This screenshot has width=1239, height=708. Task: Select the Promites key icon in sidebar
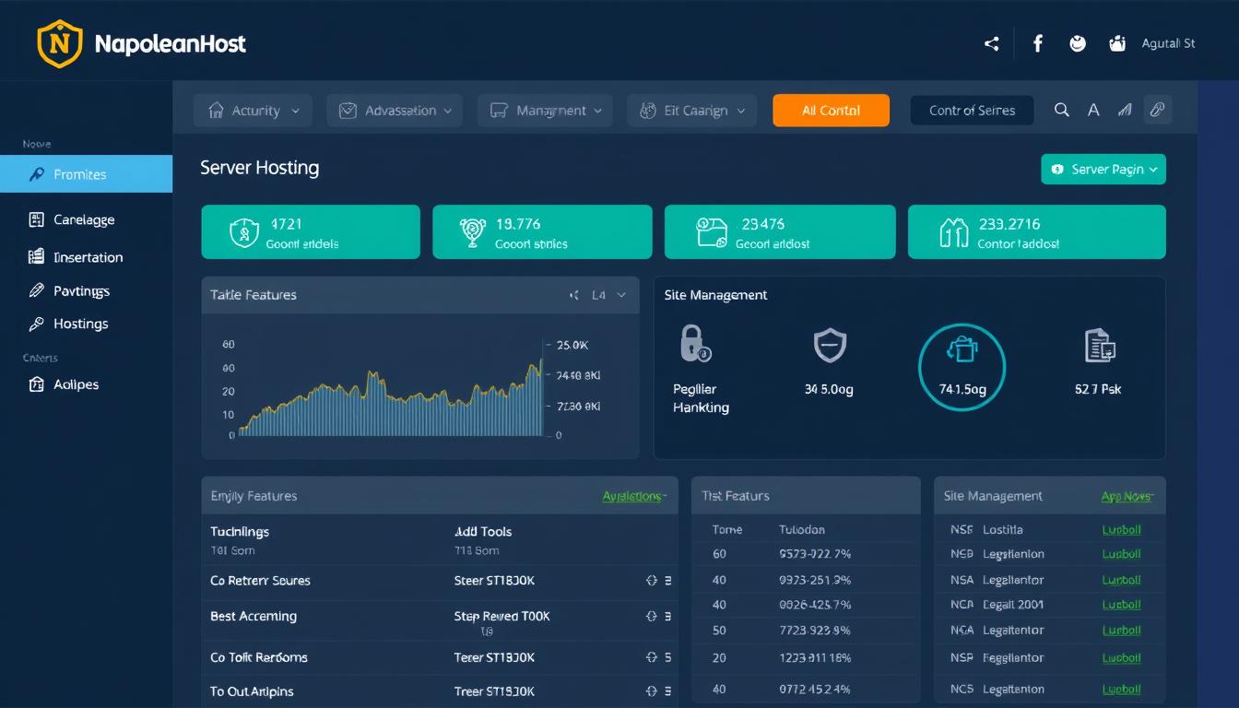click(37, 173)
